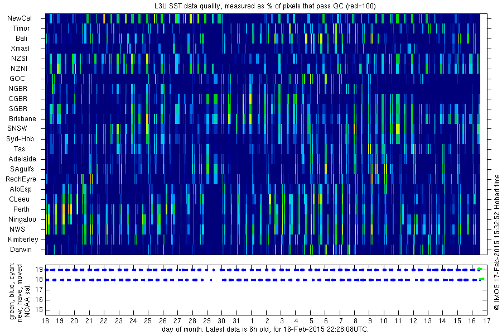
Task: Click the day 14 label on the x-axis
Action: 442,321
